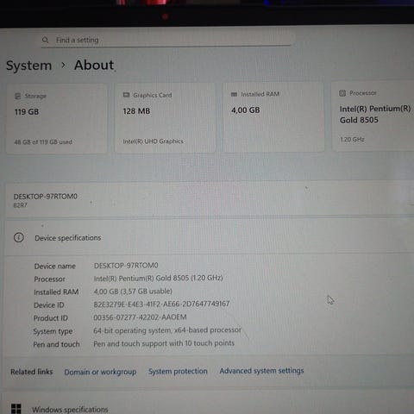Click the Windows logo icon beside Windows specifications
The height and width of the screenshot is (414, 414).
point(16,409)
